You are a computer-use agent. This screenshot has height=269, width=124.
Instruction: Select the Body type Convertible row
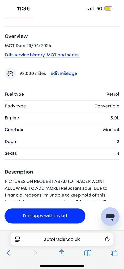tap(62, 106)
